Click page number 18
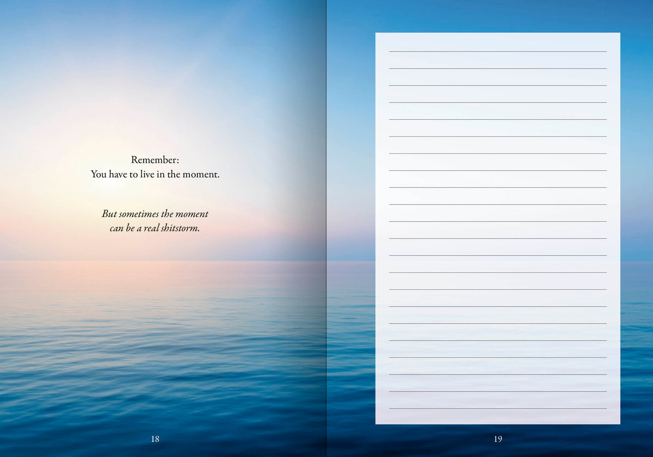Screen dimensions: 653x457 click(155, 439)
